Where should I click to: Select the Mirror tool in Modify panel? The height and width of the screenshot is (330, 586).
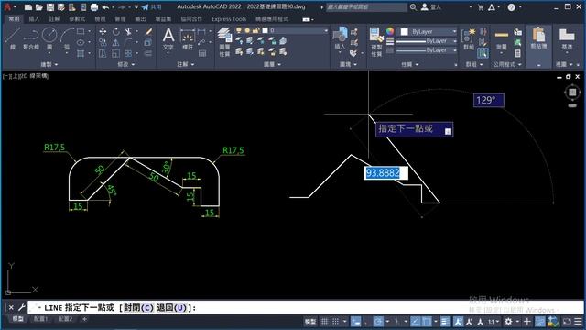point(116,43)
